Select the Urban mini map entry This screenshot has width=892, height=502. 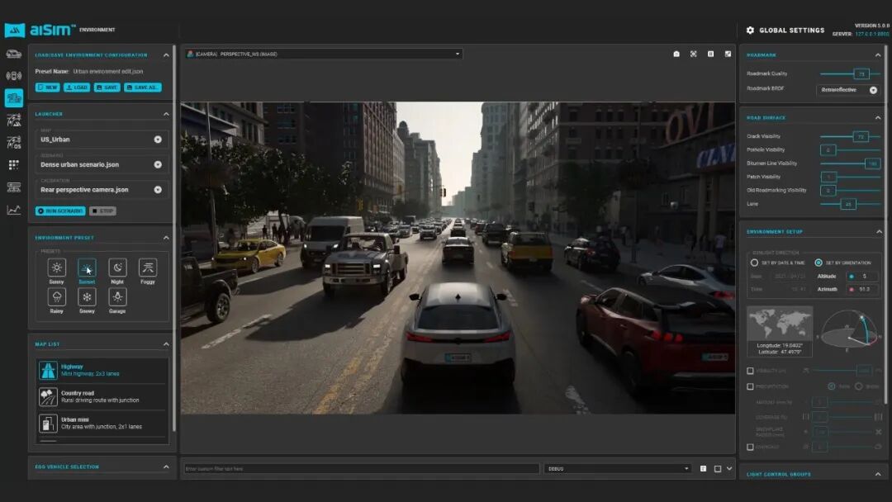point(102,423)
